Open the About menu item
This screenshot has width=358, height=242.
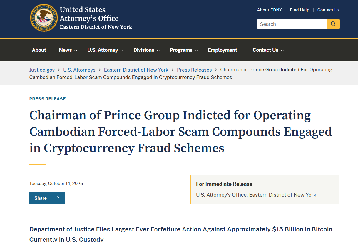tap(39, 50)
